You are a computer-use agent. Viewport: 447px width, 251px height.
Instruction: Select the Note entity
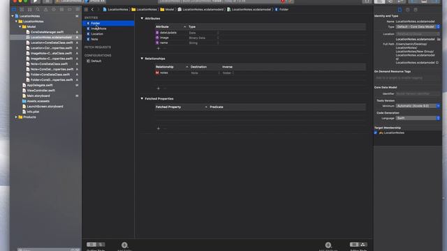(x=108, y=39)
